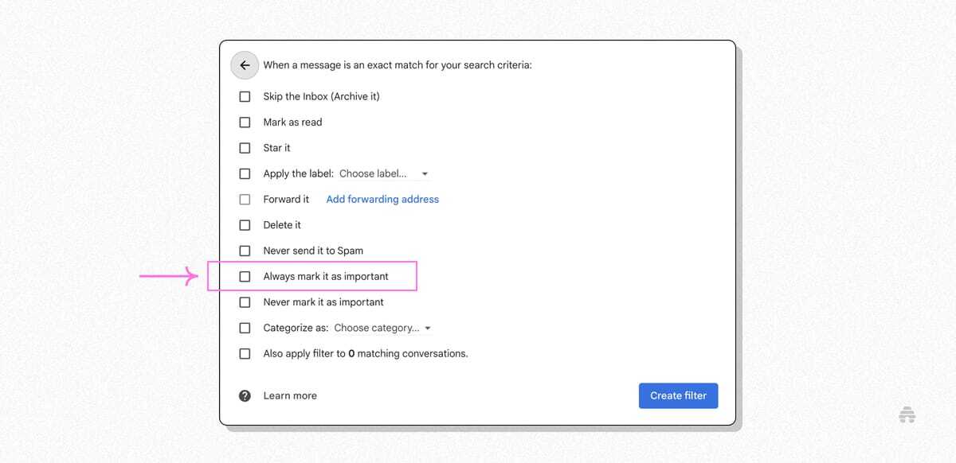Check the Skip the Inbox (Archive it) box
The image size is (956, 463).
tap(245, 96)
